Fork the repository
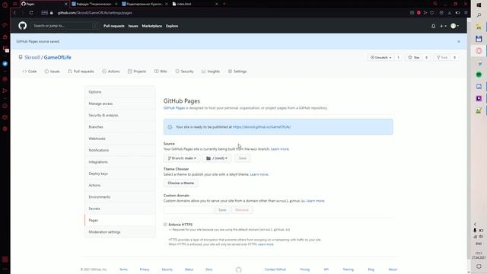487x274 pixels. pyautogui.click(x=442, y=58)
